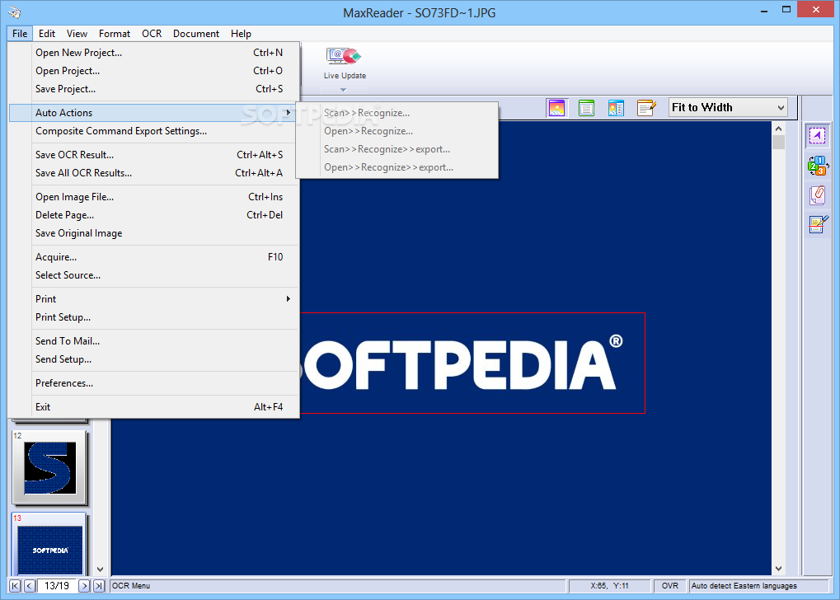Viewport: 840px width, 600px height.
Task: Expand the Live Update dropdown arrow
Action: [x=344, y=90]
